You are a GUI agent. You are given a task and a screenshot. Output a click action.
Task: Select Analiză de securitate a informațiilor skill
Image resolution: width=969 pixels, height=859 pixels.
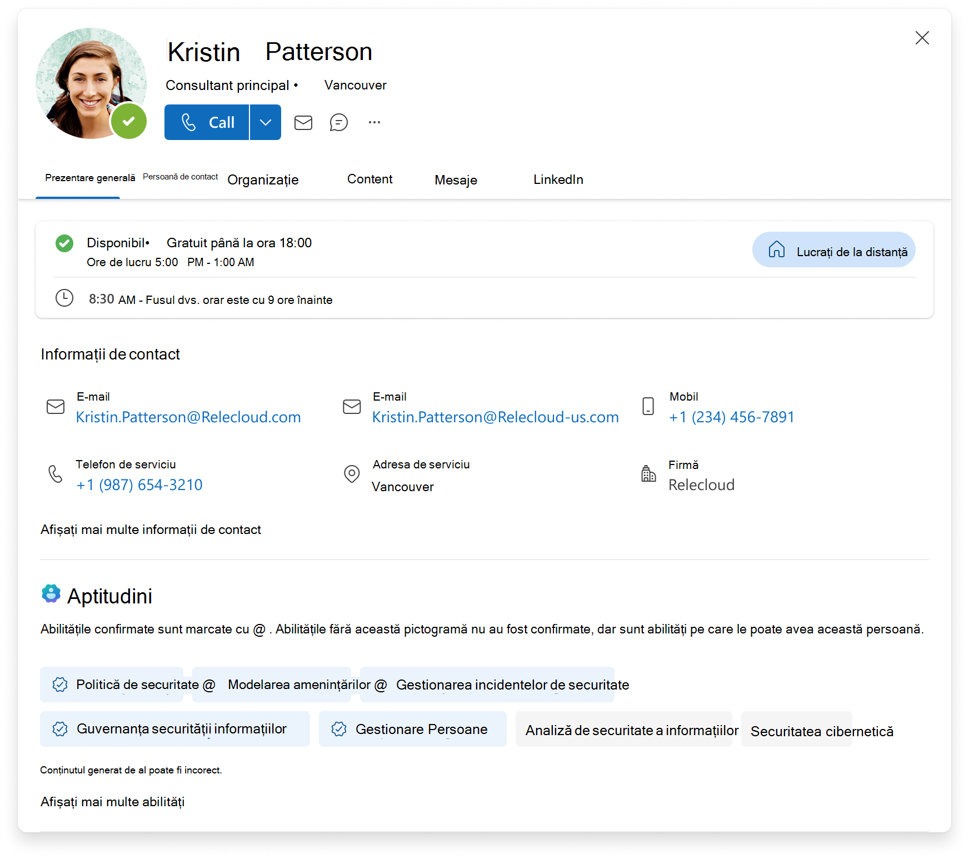pyautogui.click(x=624, y=729)
